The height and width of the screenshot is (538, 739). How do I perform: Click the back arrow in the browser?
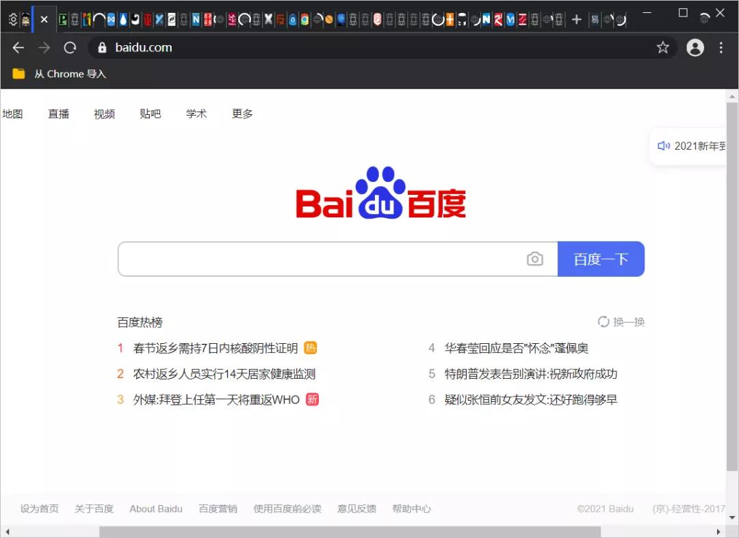[x=18, y=47]
